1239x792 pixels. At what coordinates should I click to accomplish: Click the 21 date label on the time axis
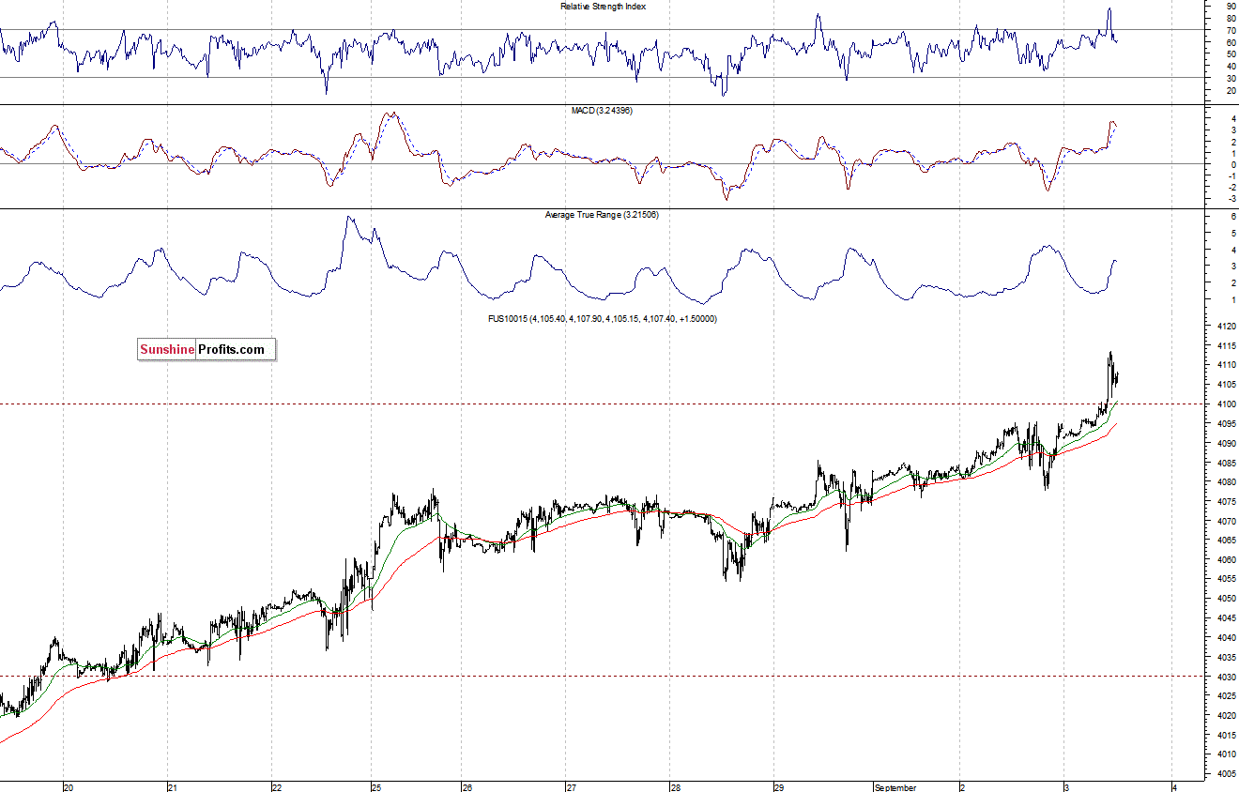(x=173, y=787)
